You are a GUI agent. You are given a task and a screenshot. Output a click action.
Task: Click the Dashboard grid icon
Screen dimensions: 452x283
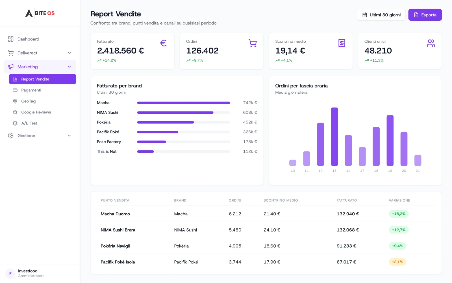[11, 39]
